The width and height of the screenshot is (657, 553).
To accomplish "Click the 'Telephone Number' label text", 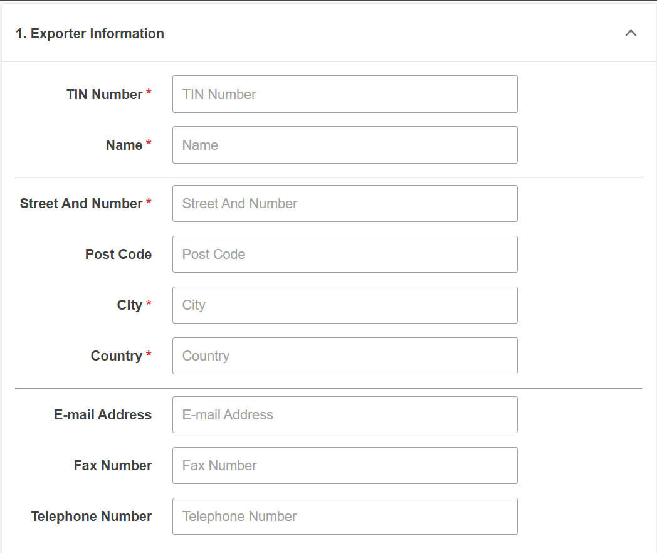I will click(92, 516).
